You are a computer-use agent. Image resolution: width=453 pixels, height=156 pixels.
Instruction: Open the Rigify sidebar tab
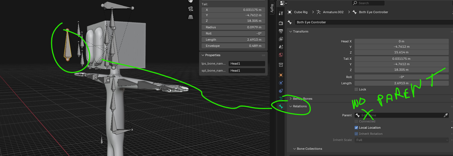(x=272, y=8)
